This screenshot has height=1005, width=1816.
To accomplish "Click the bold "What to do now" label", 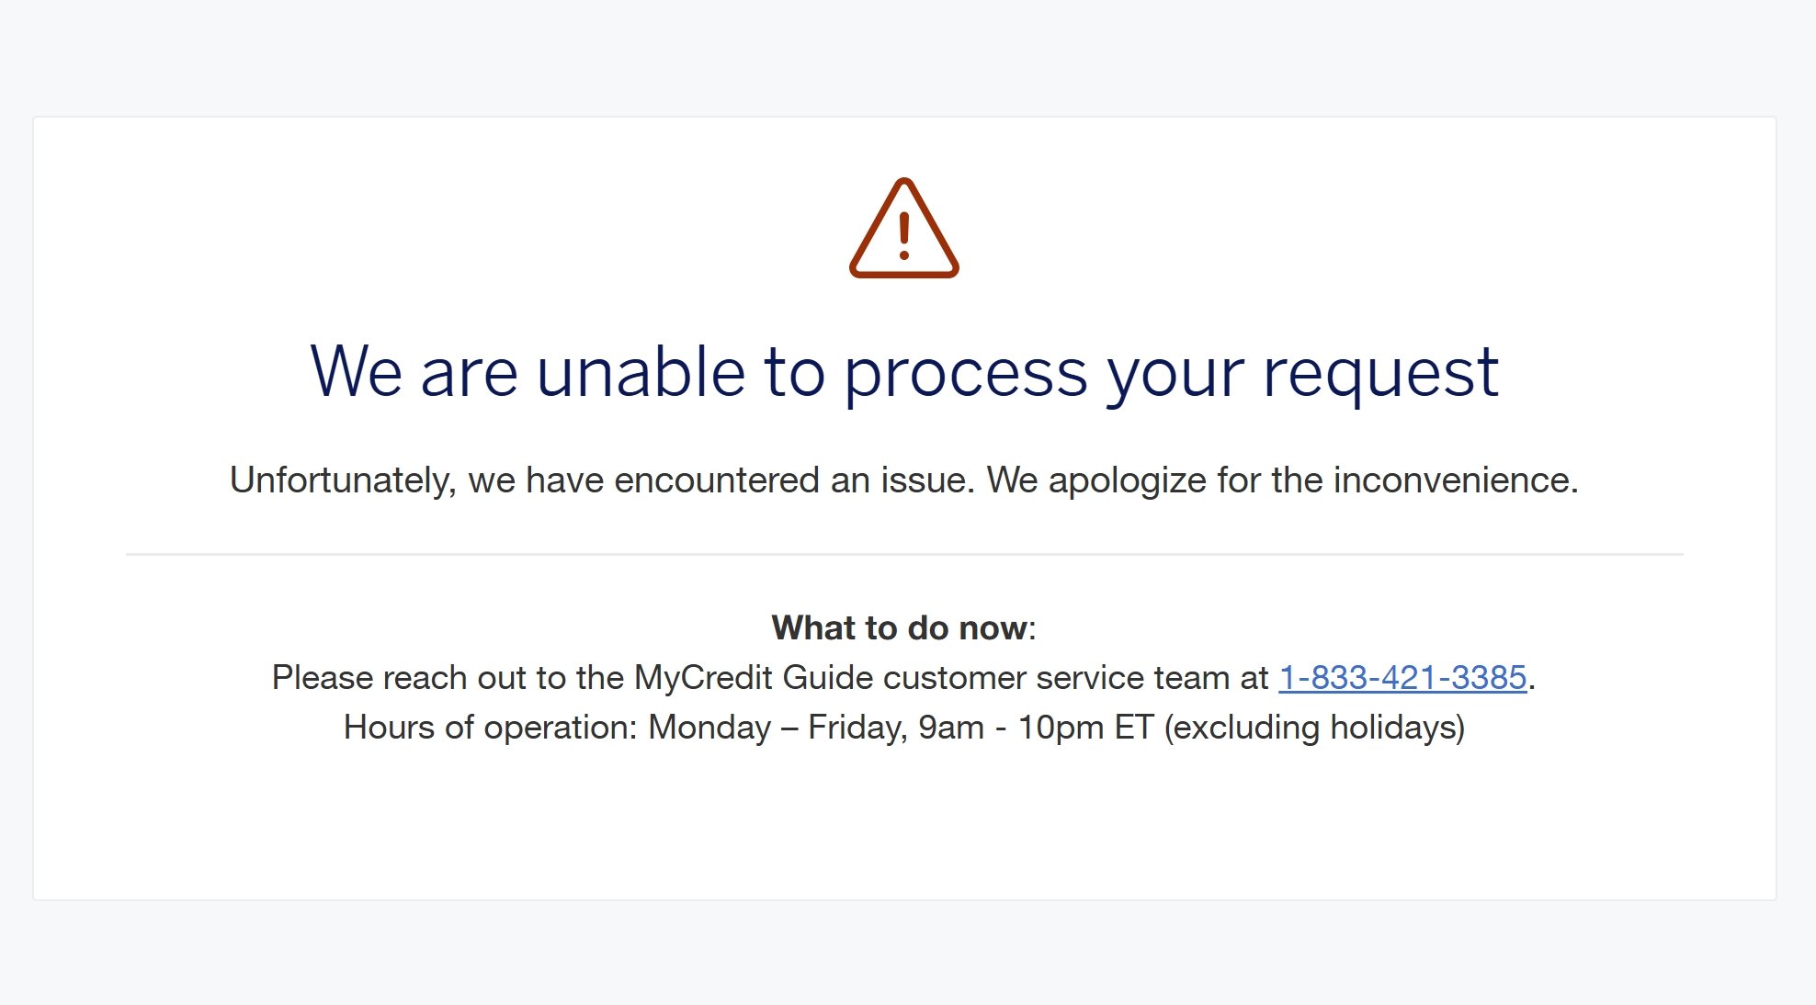I will click(900, 628).
